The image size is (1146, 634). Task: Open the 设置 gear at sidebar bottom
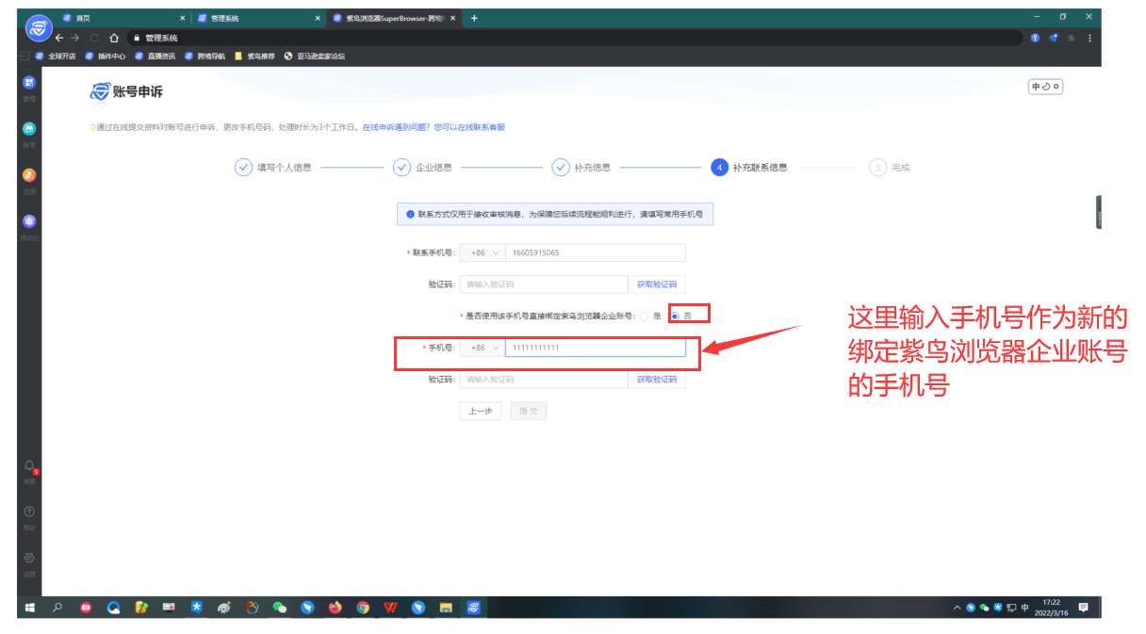pyautogui.click(x=28, y=556)
